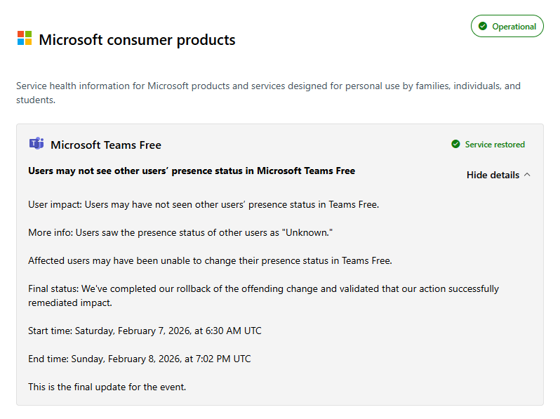Collapse details using the up chevron

[527, 175]
